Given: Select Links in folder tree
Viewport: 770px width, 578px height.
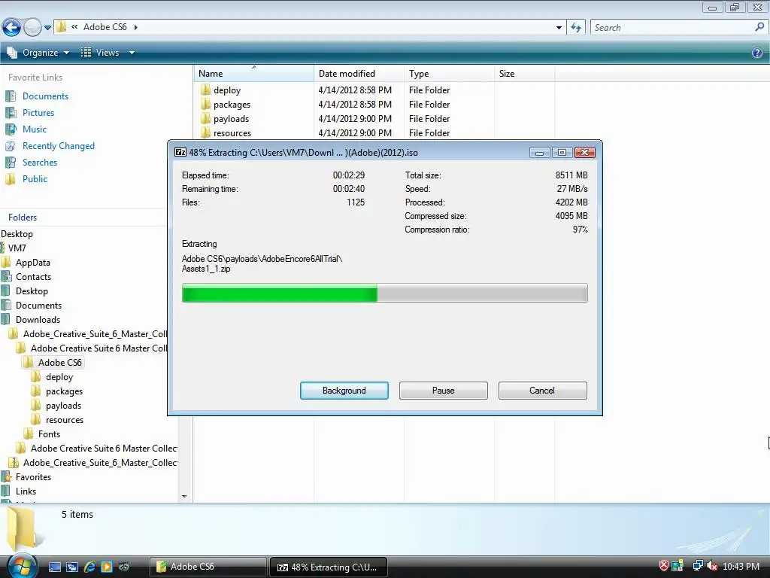Looking at the screenshot, I should 26,491.
